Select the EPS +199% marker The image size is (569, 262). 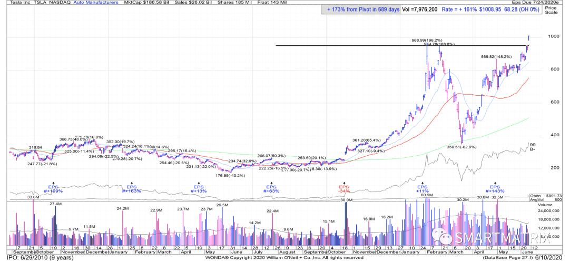53,189
